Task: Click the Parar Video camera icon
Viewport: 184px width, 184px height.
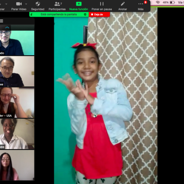Action: (x=19, y=4)
